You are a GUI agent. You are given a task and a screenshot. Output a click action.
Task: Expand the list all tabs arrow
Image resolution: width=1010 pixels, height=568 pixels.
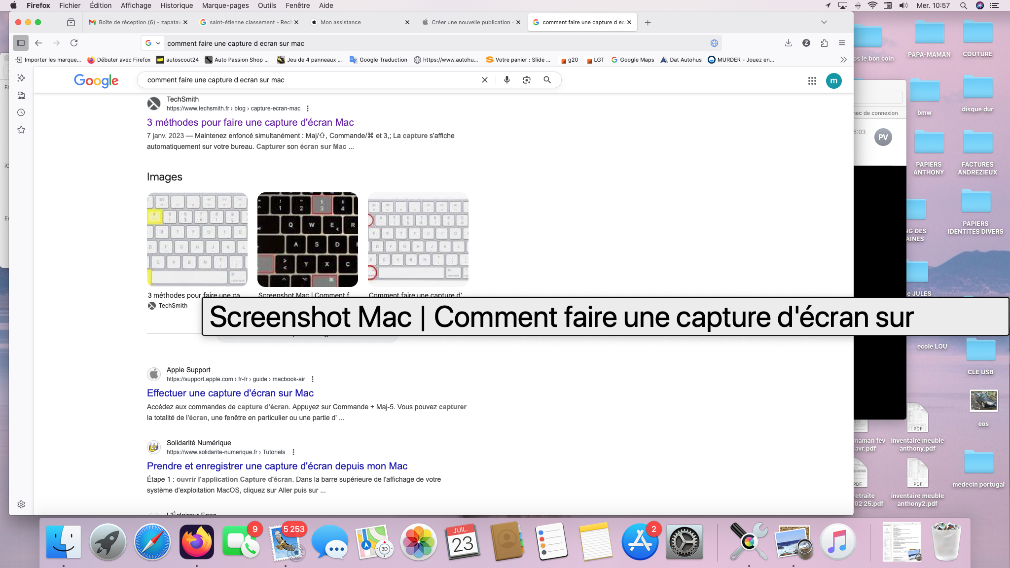pyautogui.click(x=824, y=22)
